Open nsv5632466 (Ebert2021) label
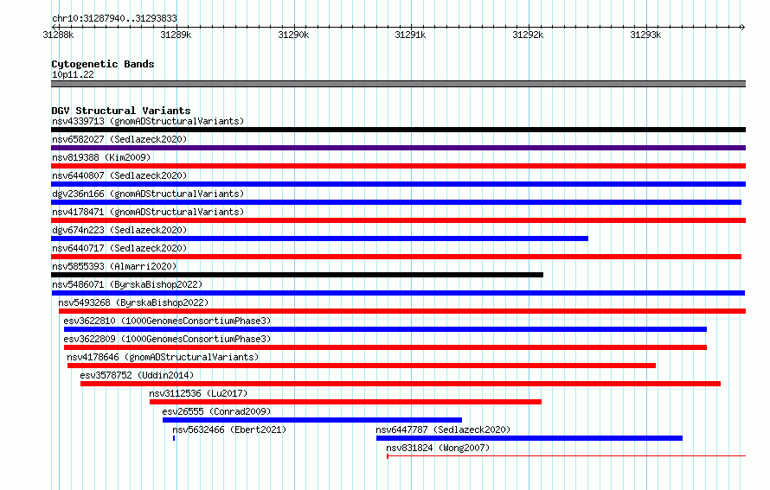Viewport: 770px width, 490px height. pyautogui.click(x=229, y=430)
